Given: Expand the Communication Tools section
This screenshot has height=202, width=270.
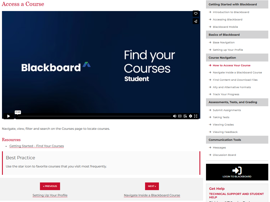Looking at the screenshot, I should (x=237, y=139).
